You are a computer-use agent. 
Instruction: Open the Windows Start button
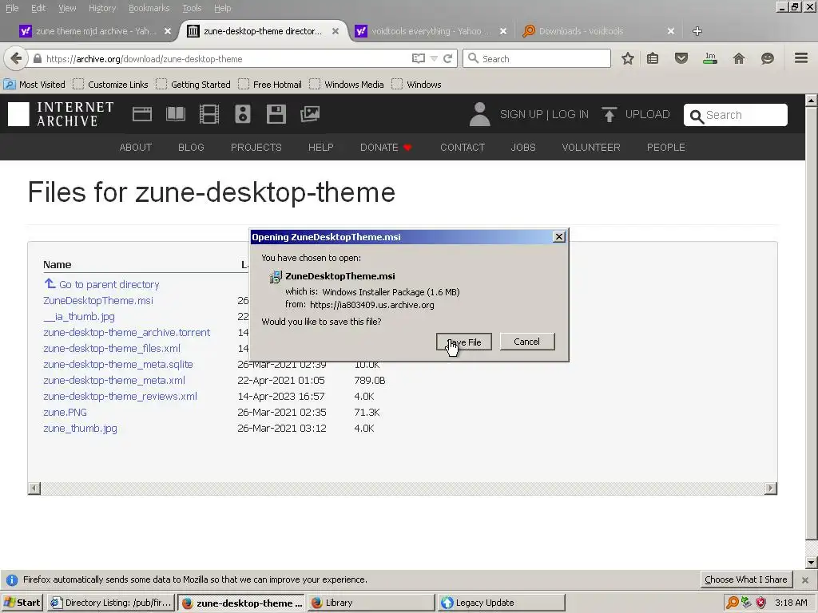pos(22,603)
